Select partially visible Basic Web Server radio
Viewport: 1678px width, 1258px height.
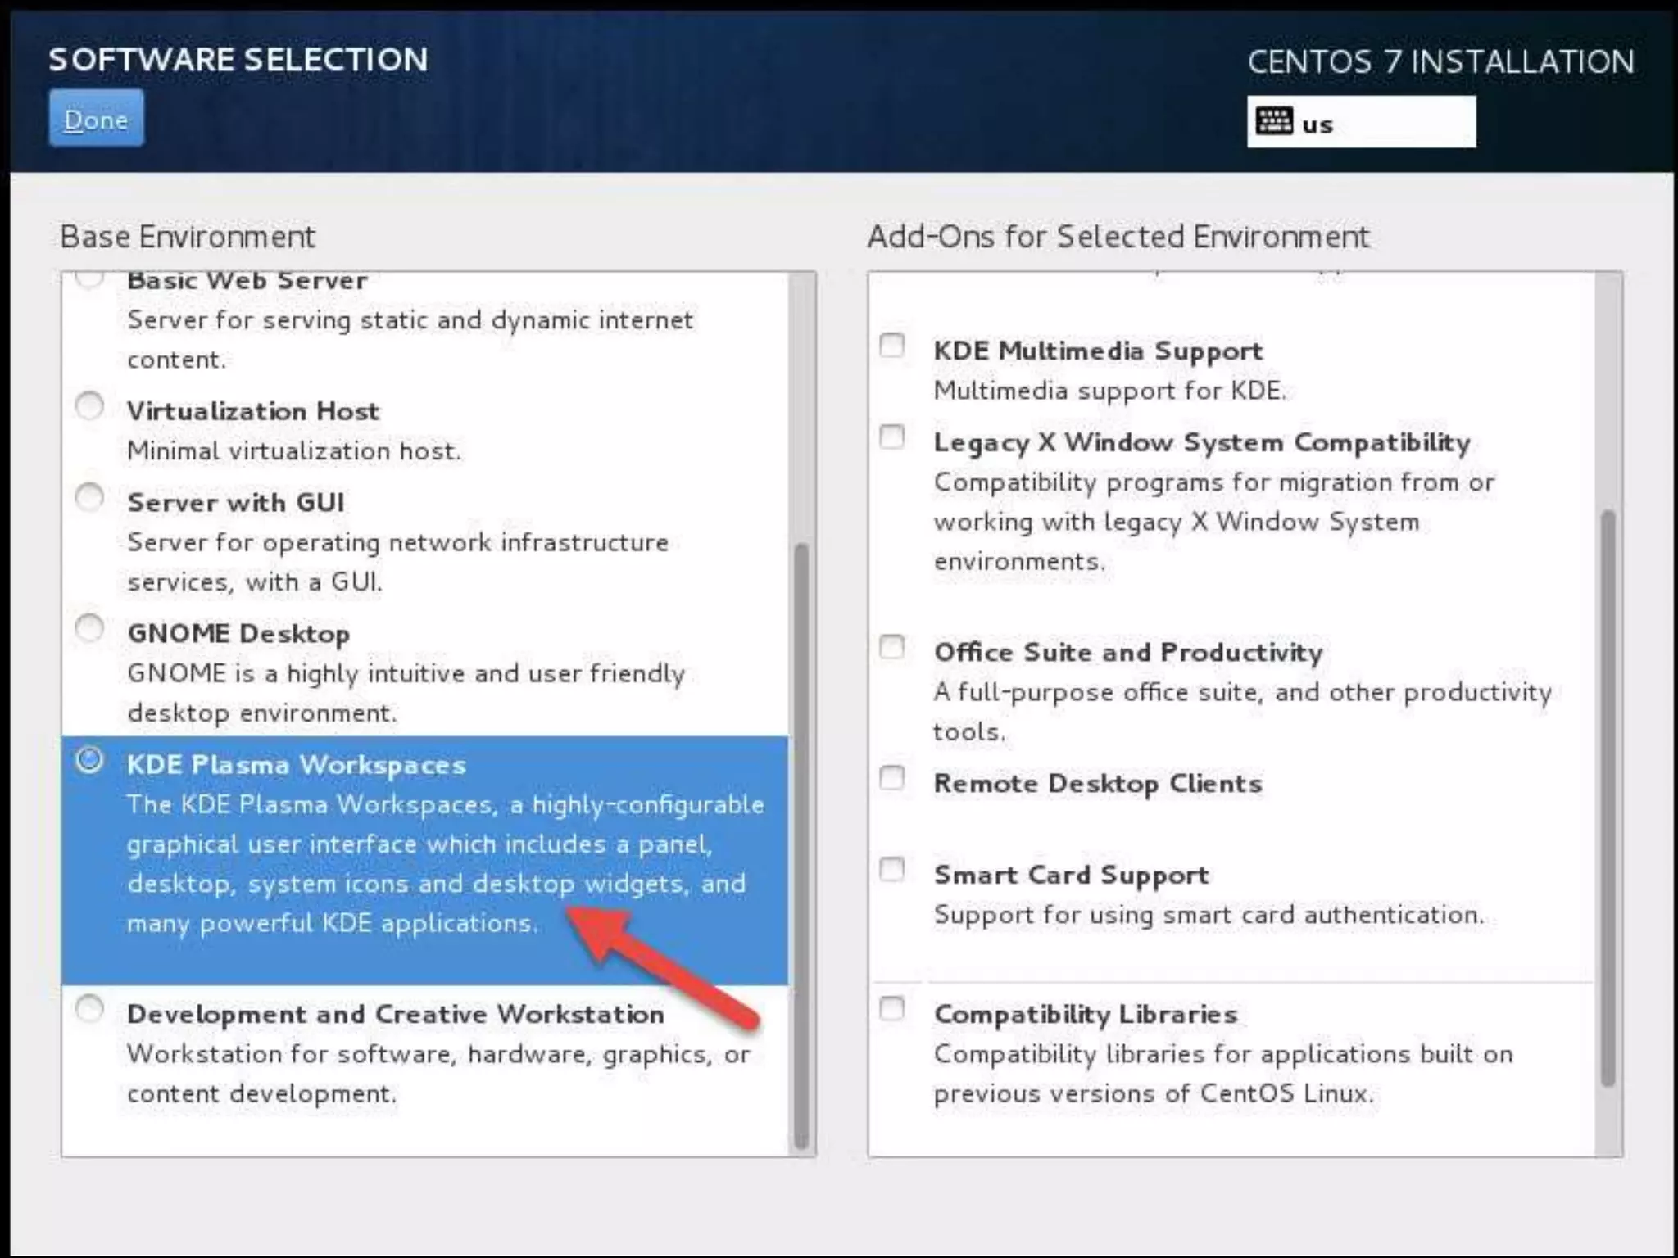pyautogui.click(x=89, y=278)
